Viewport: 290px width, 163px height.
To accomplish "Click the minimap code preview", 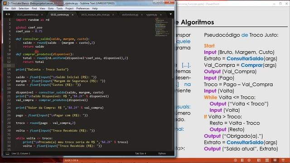I will tap(162, 27).
